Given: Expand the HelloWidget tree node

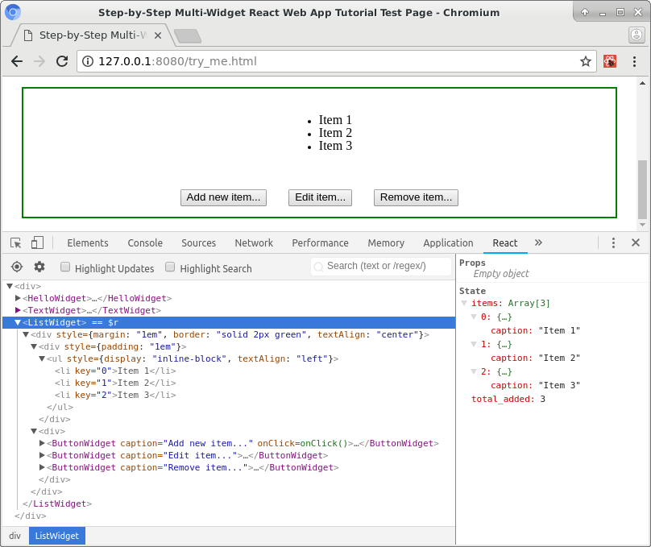Looking at the screenshot, I should pyautogui.click(x=18, y=298).
